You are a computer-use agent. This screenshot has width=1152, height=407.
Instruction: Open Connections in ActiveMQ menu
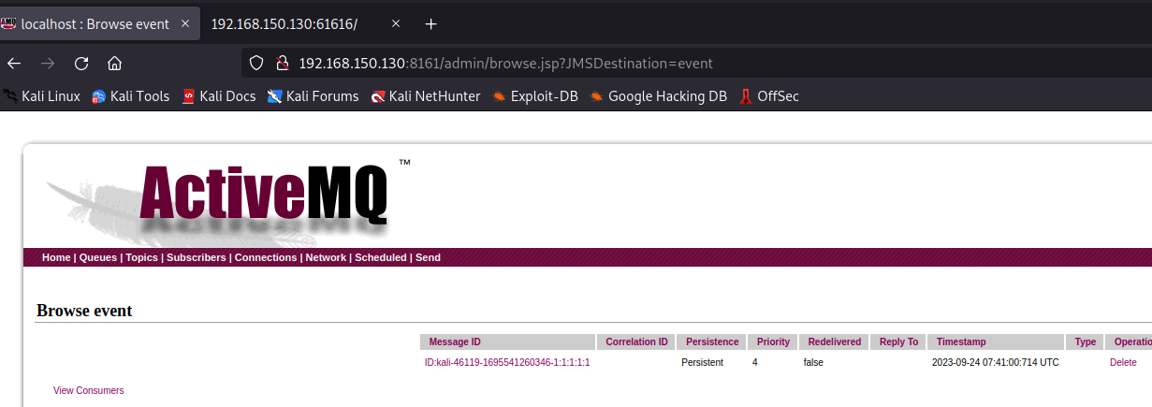coord(266,257)
